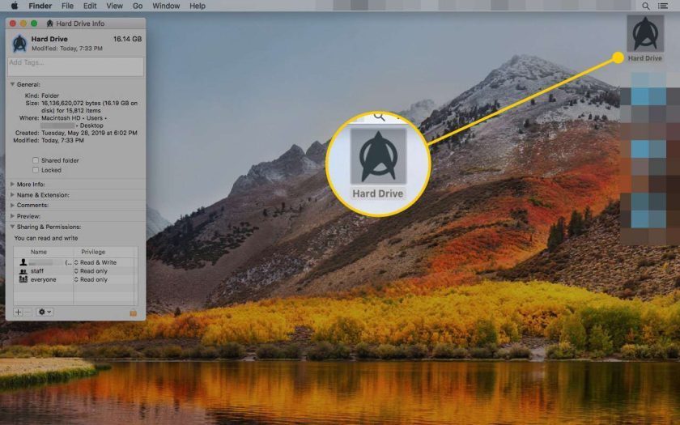Screen dimensions: 680x425
Task: Click the "staff" name in the permissions list
Action: click(37, 271)
